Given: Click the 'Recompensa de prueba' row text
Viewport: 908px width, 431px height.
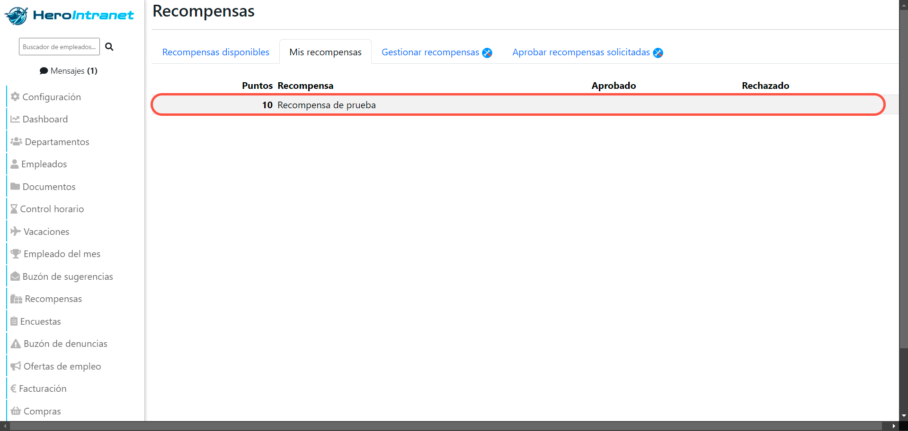Looking at the screenshot, I should click(327, 105).
